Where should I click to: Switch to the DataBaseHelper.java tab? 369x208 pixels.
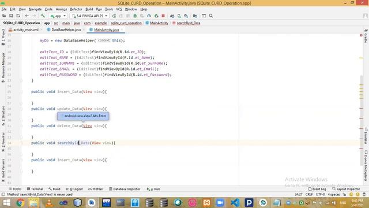tap(66, 29)
